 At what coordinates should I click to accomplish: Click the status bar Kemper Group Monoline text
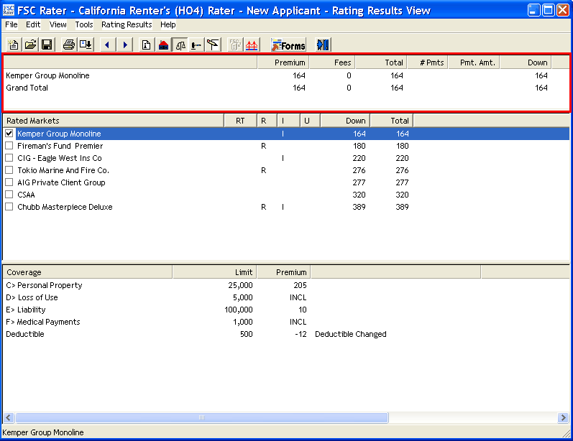[x=43, y=432]
